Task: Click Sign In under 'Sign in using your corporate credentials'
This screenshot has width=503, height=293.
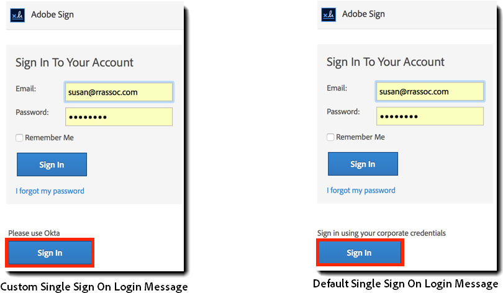Action: 360,253
